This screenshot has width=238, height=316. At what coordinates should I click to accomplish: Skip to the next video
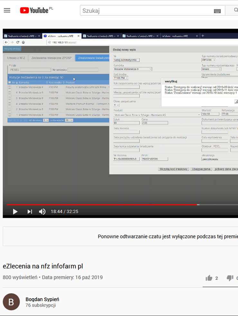pyautogui.click(x=30, y=212)
